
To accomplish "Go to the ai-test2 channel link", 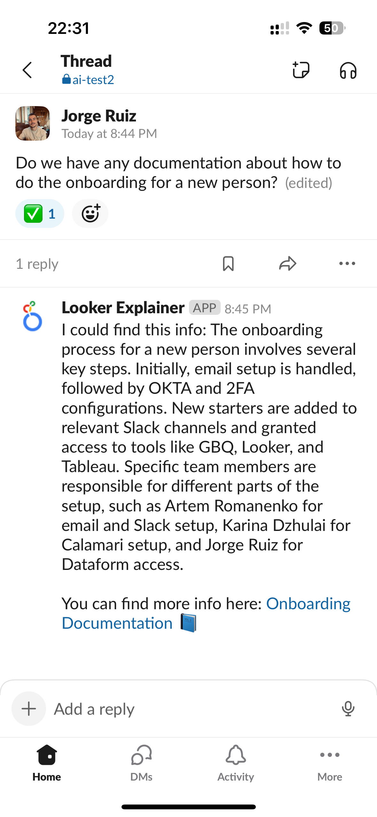I will click(88, 80).
